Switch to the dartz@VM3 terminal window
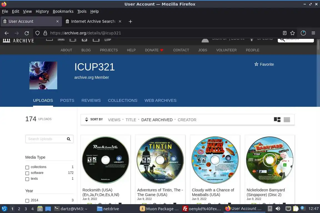Screen dimensions: 320x213 [x=71, y=209]
